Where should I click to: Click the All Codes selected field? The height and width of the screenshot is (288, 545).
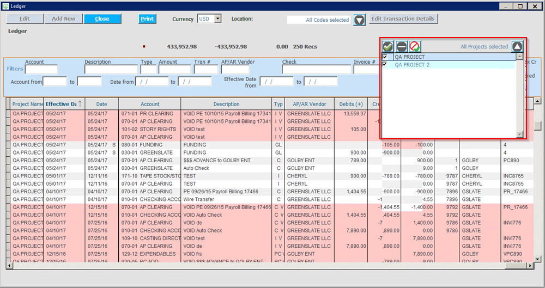[318, 20]
